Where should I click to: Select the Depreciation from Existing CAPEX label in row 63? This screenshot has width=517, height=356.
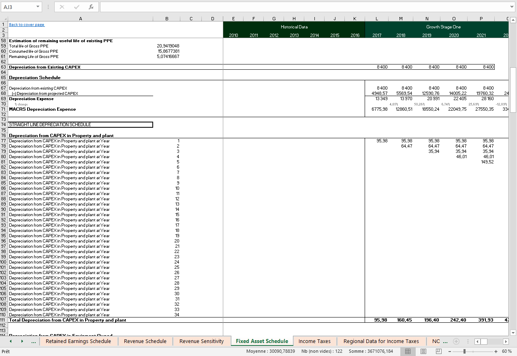45,67
